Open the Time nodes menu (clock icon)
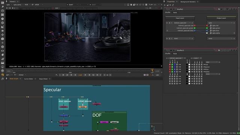Screen dimensions: 240x135 3,11
